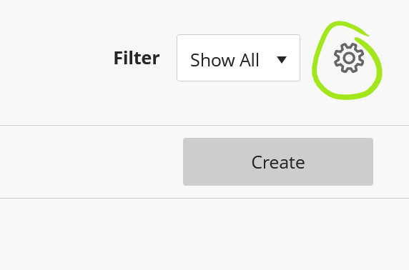This screenshot has height=270, width=409.
Task: Click the Filter label
Action: [x=137, y=58]
